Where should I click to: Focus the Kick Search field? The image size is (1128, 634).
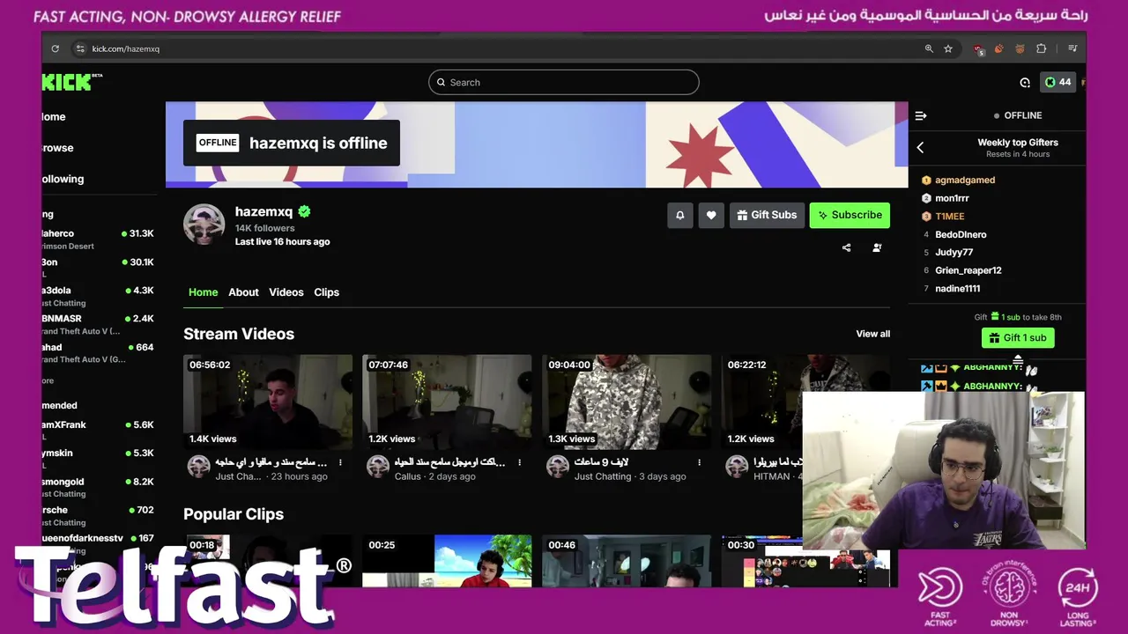coord(564,82)
